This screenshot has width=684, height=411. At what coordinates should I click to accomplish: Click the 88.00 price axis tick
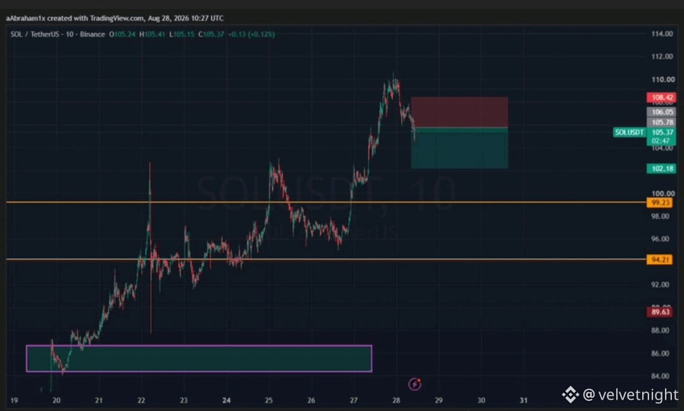660,331
